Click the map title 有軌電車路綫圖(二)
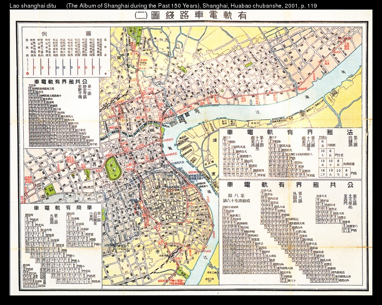 click(193, 15)
